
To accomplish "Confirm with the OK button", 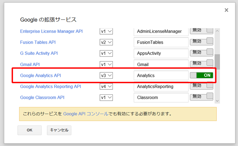I will [x=30, y=130].
